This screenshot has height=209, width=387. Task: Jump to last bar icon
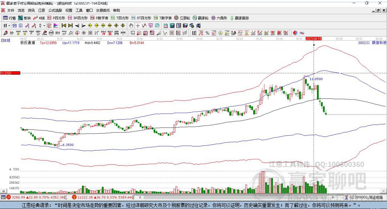pos(70,26)
